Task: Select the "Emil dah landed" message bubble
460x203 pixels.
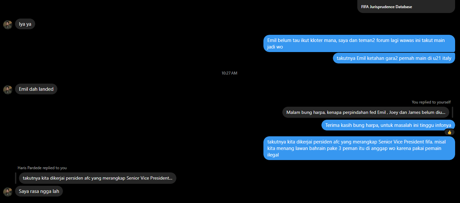Action: [x=36, y=89]
